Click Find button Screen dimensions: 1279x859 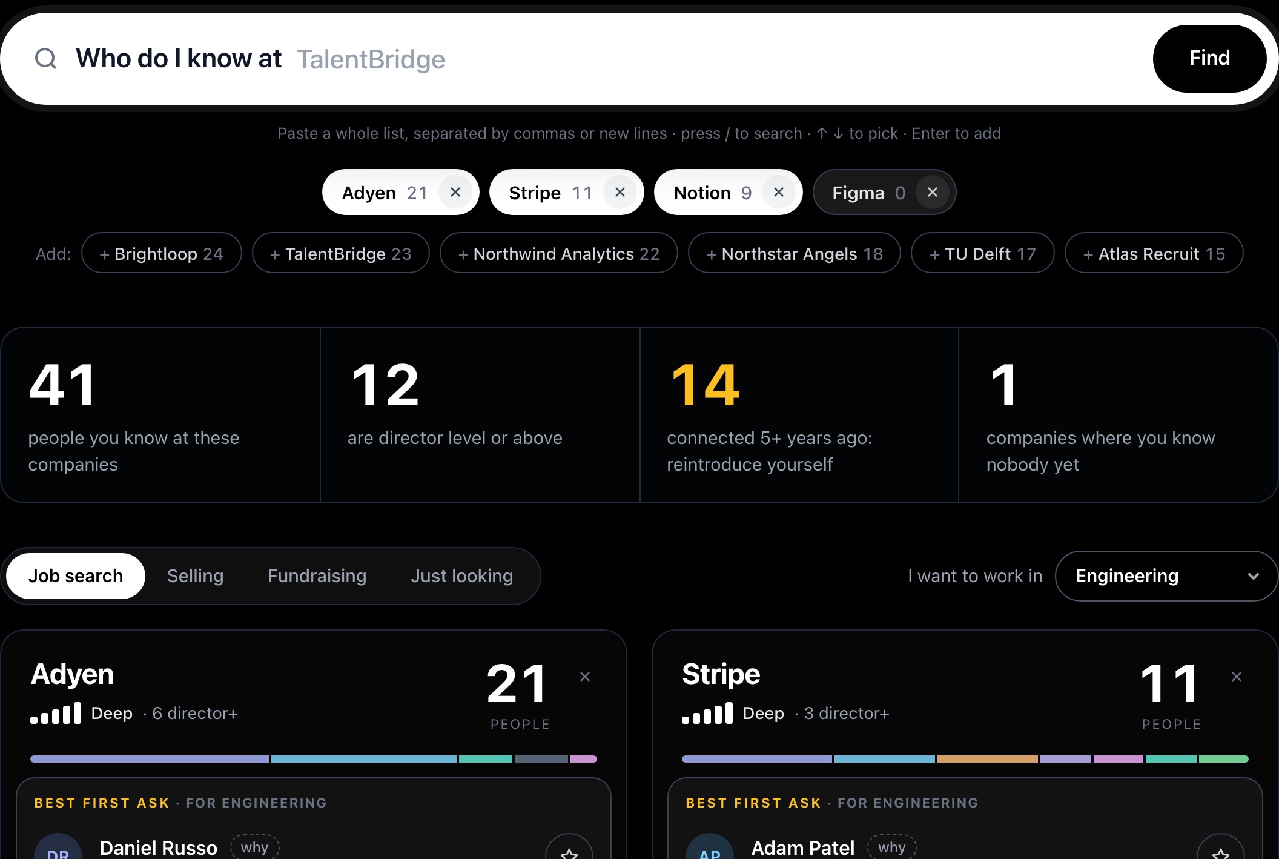click(x=1209, y=59)
